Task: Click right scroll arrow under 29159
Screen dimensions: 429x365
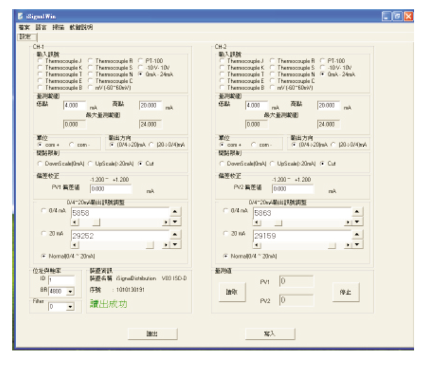Action: pos(347,245)
